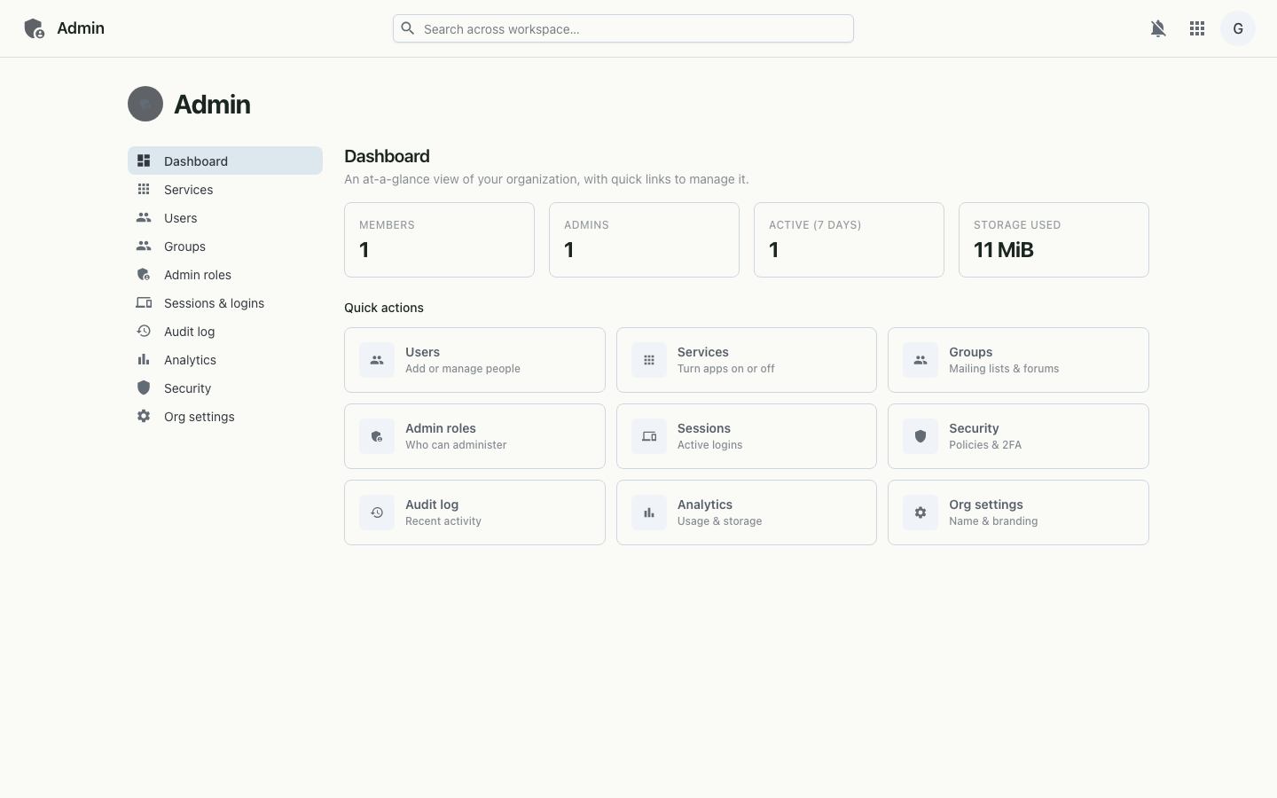The image size is (1277, 798).
Task: Click the Groups quick action card icon
Action: tap(921, 360)
